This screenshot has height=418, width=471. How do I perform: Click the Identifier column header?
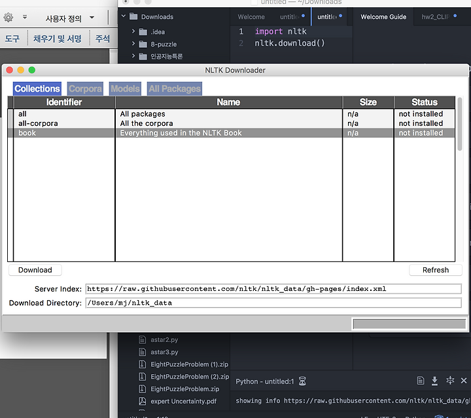click(64, 102)
